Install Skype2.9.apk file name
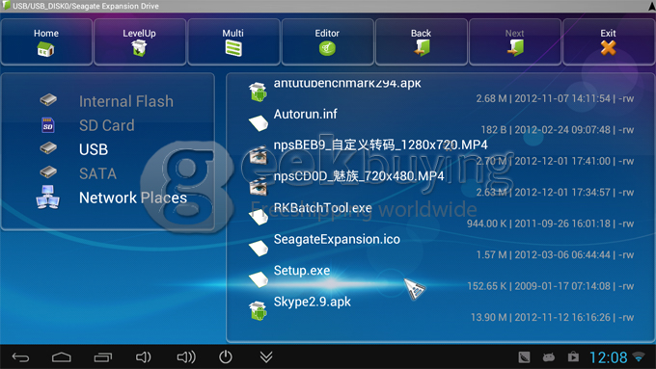This screenshot has width=656, height=369. (x=313, y=302)
